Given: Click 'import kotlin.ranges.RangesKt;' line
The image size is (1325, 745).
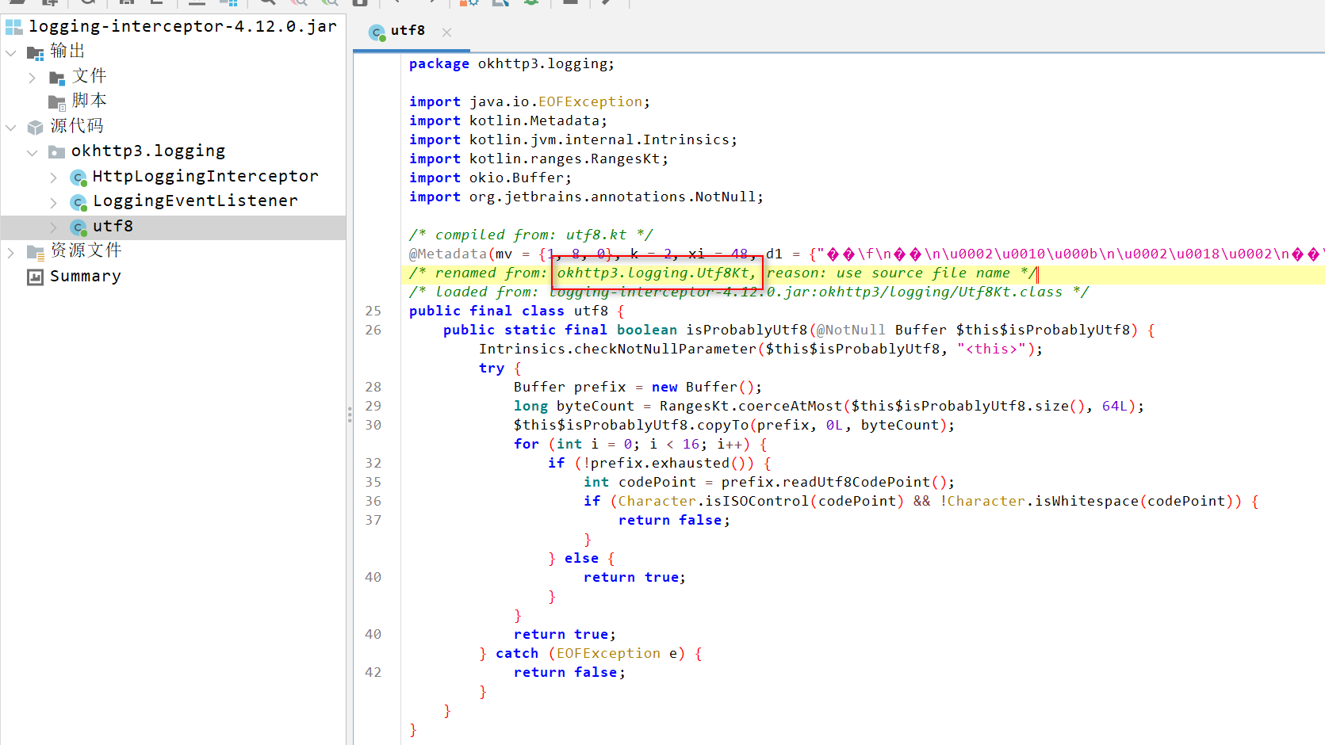Looking at the screenshot, I should coord(538,159).
